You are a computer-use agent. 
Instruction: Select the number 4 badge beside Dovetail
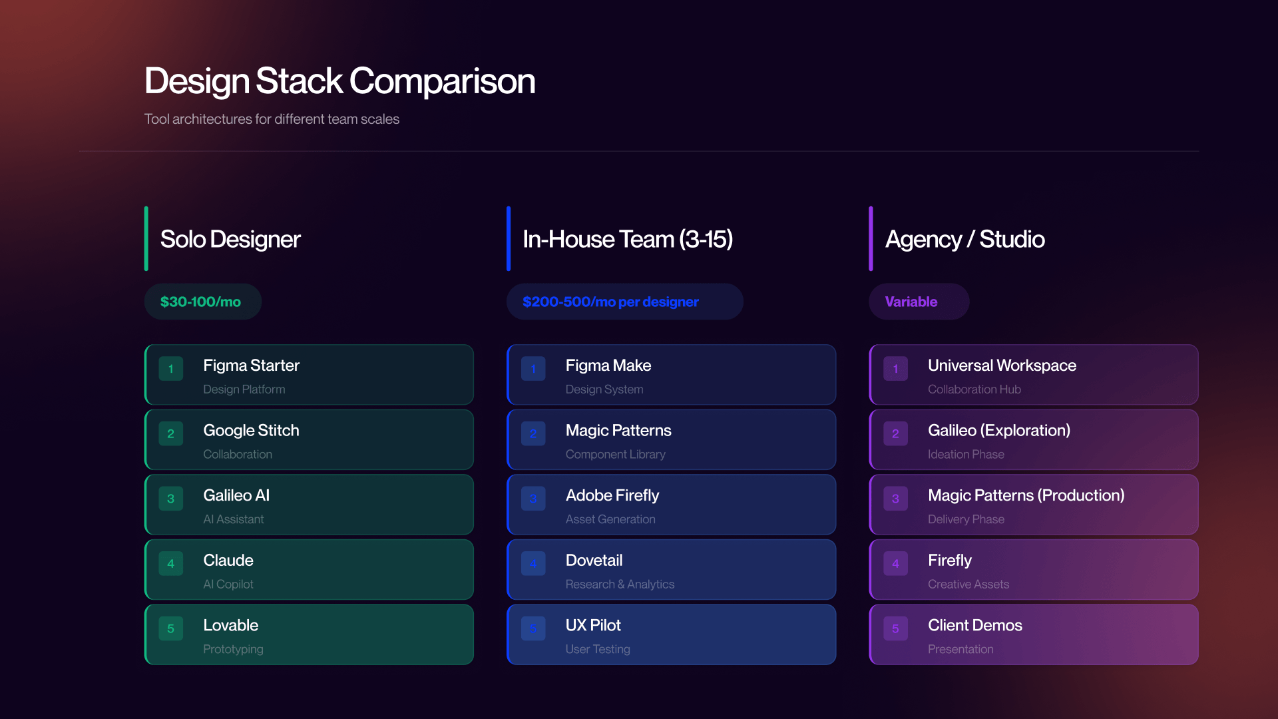[x=533, y=563]
